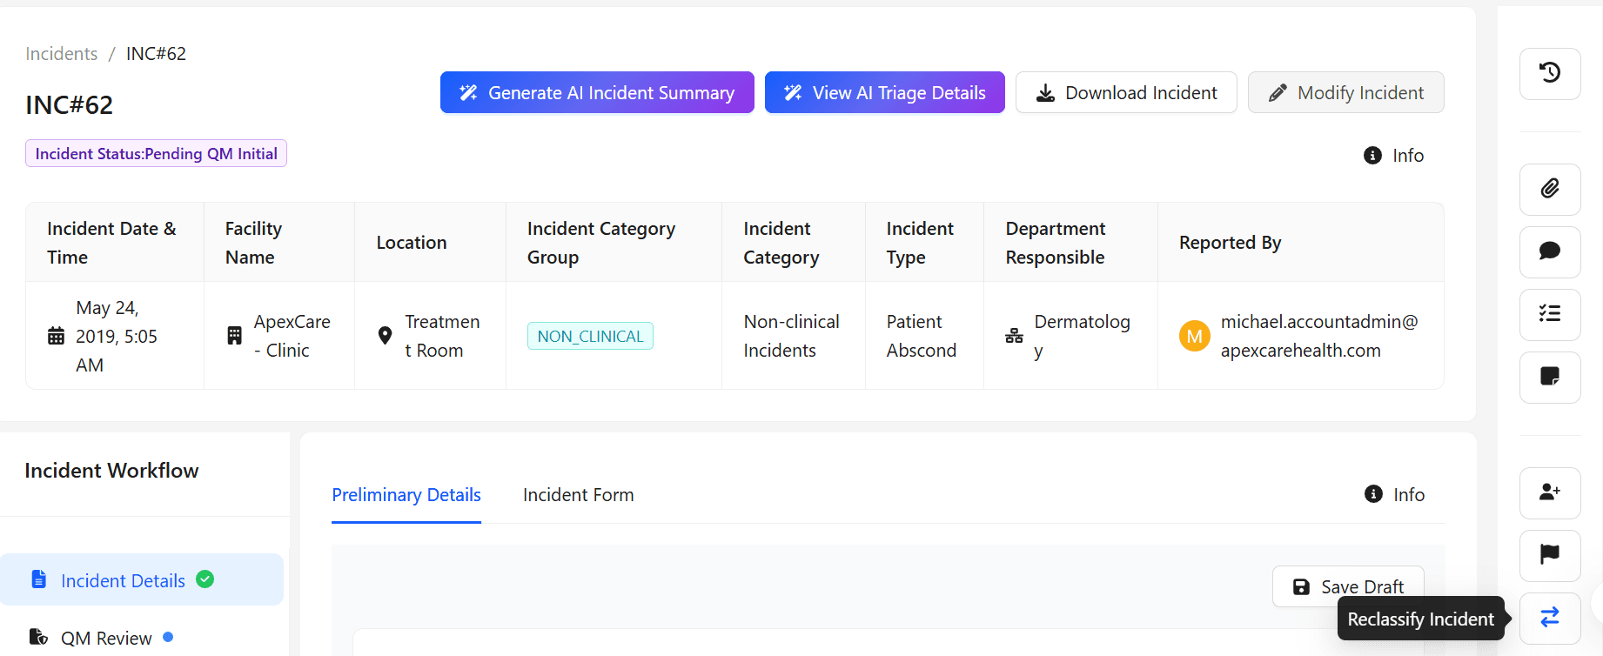Flag the incident using the flag icon
This screenshot has width=1603, height=656.
[x=1550, y=555]
